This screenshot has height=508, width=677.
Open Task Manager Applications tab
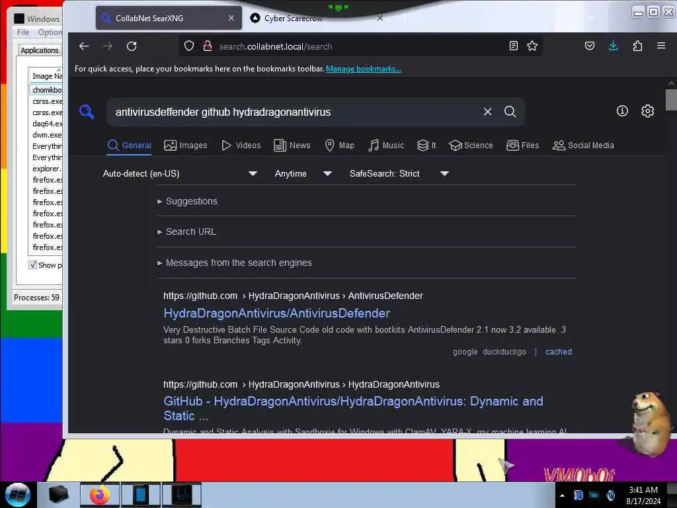(40, 50)
